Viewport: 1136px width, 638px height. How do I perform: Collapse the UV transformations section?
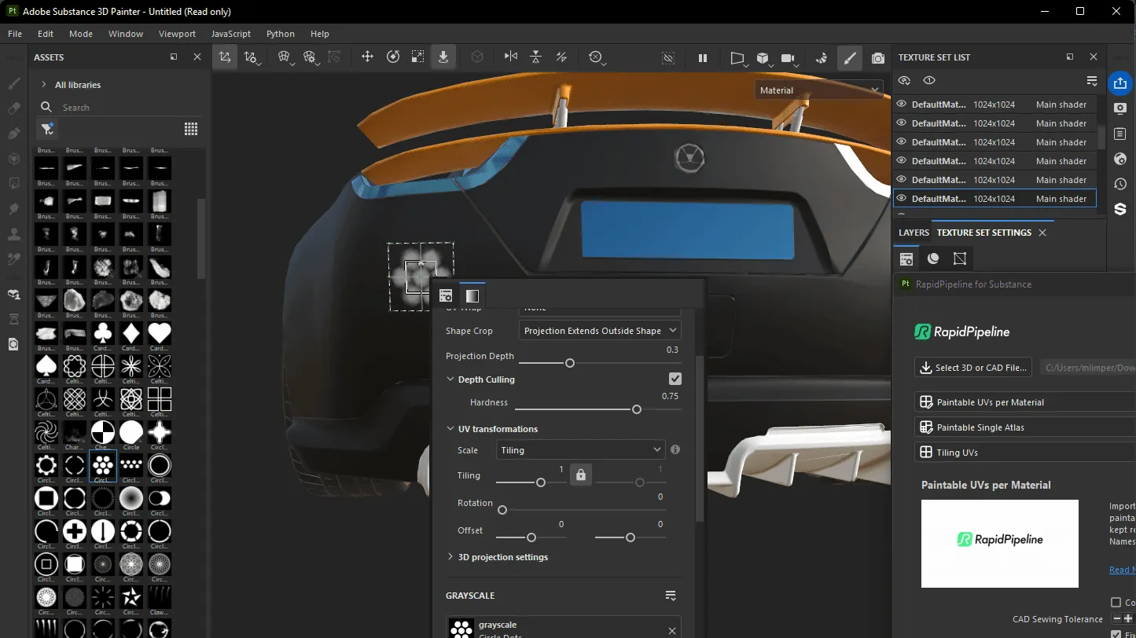(450, 429)
